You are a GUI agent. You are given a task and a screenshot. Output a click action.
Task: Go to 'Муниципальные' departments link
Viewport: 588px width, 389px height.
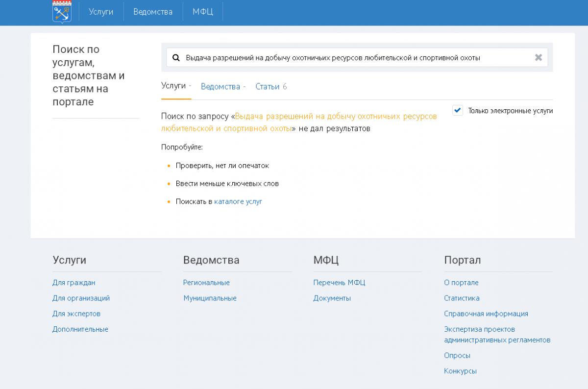point(210,298)
